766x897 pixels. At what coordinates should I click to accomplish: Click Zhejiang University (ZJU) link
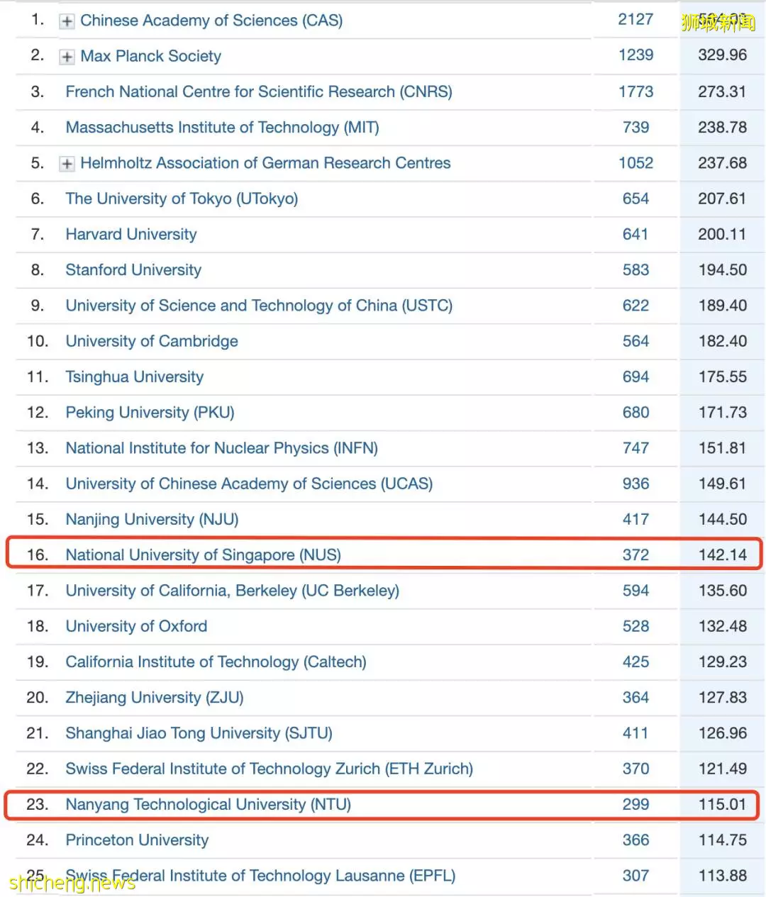[155, 698]
